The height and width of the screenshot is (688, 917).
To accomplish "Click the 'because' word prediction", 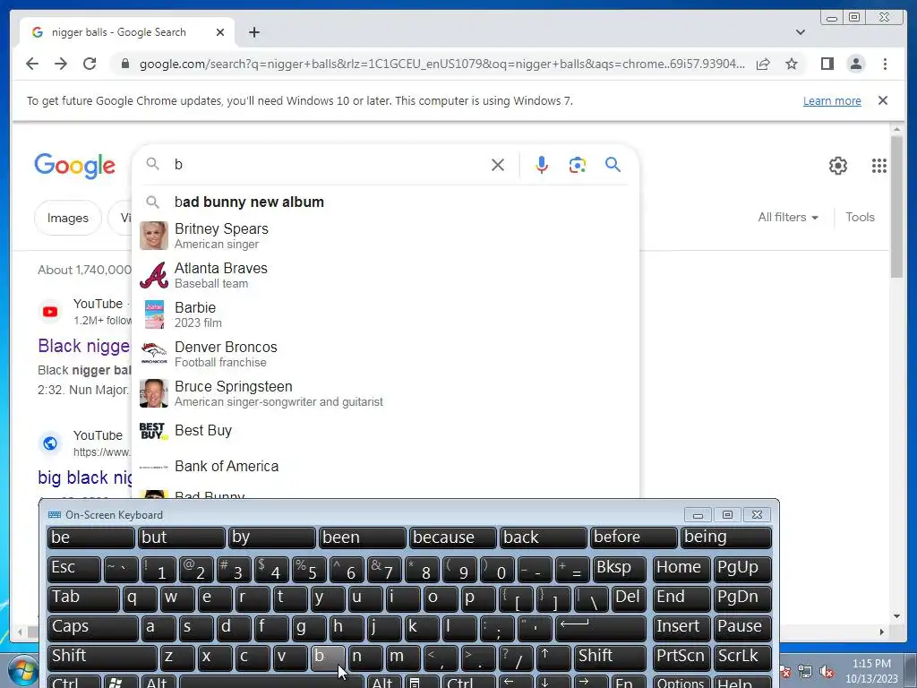I will click(452, 537).
